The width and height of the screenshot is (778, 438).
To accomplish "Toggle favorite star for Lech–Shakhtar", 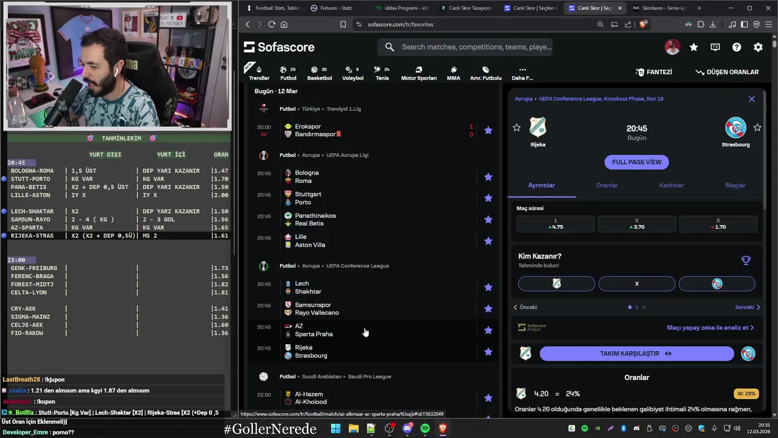I will coord(488,287).
